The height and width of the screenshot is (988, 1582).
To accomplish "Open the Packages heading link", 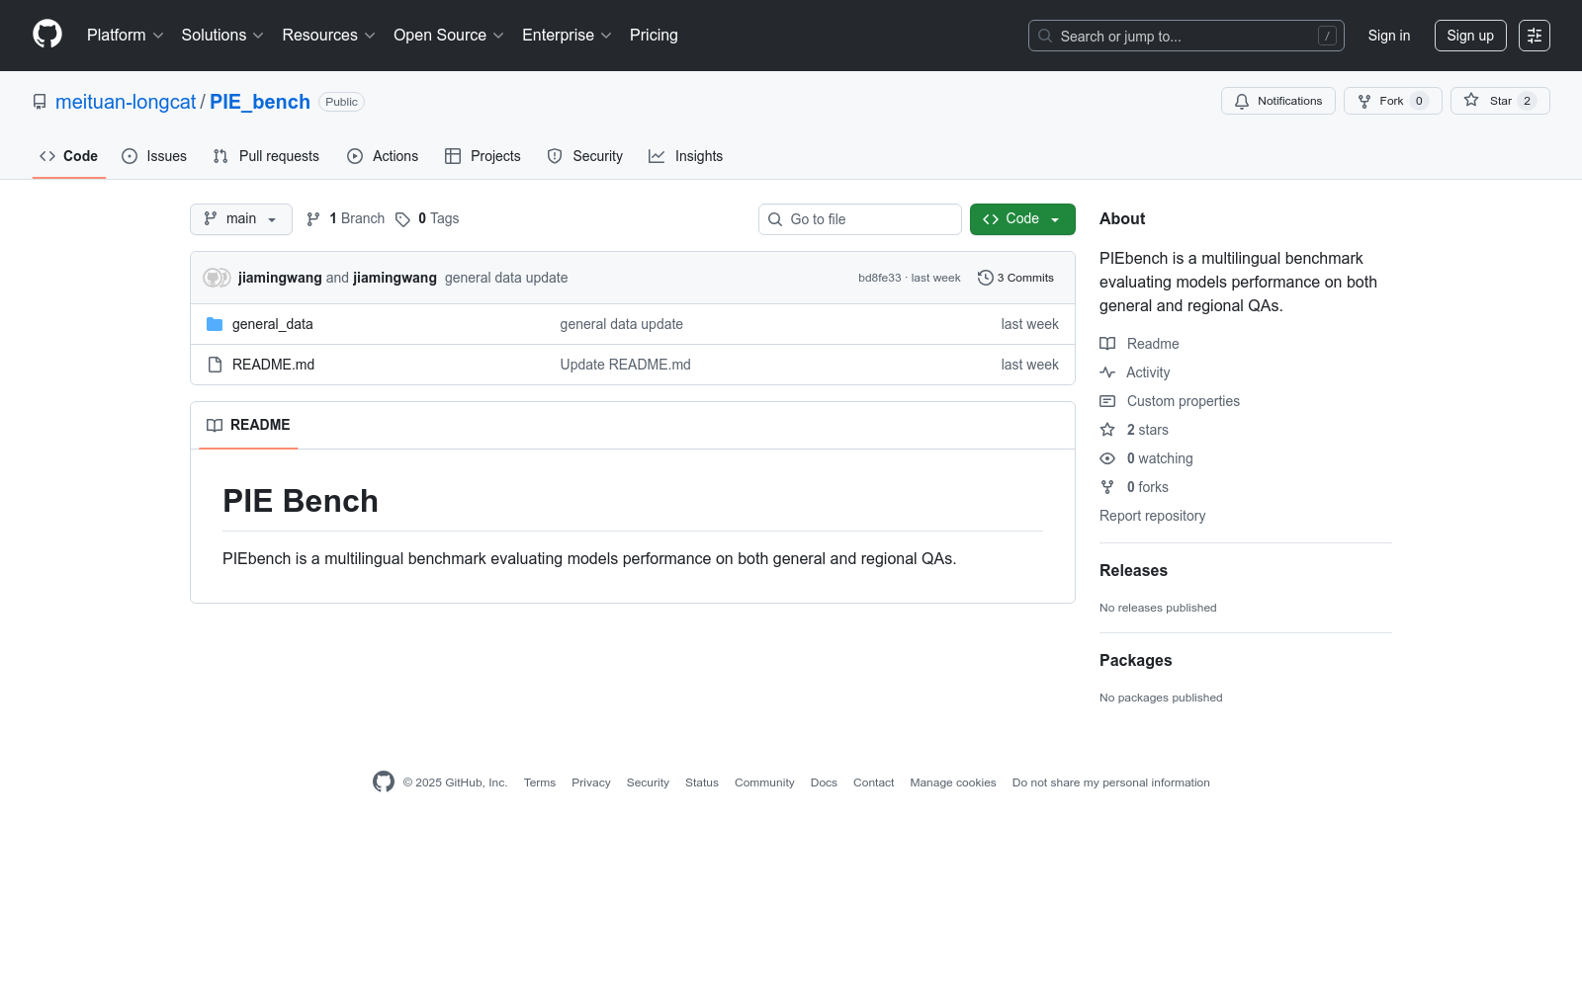I will 1135,661.
